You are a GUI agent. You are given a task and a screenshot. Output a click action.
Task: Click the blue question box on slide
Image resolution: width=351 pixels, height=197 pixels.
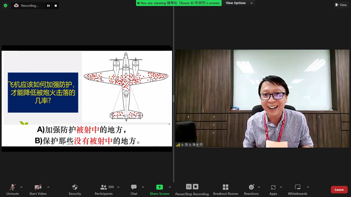tap(43, 92)
